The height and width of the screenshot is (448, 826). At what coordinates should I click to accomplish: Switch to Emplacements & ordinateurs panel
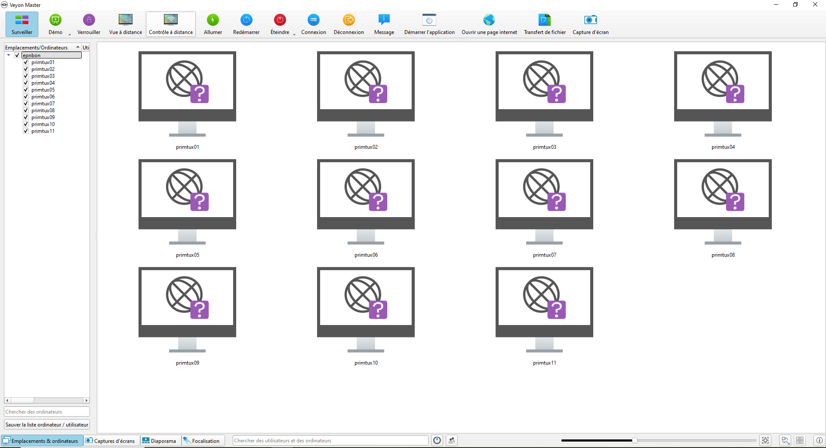pos(42,441)
